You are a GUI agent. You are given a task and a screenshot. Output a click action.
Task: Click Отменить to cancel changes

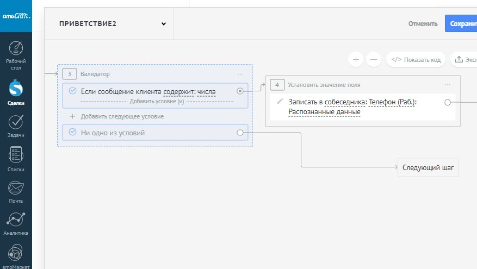[423, 24]
